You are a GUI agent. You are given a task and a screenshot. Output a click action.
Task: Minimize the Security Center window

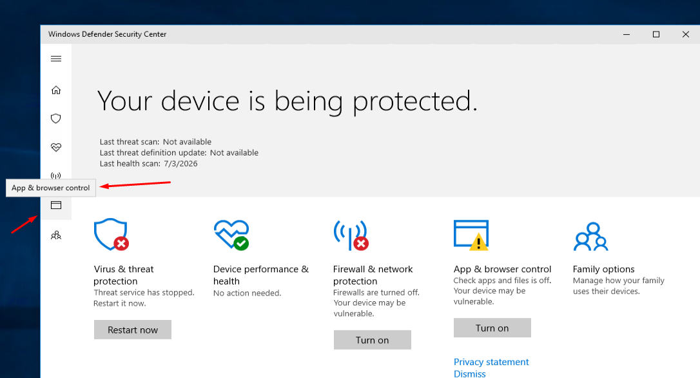click(627, 34)
